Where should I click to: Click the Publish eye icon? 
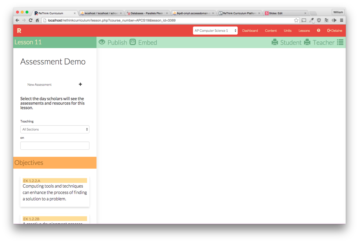click(102, 42)
